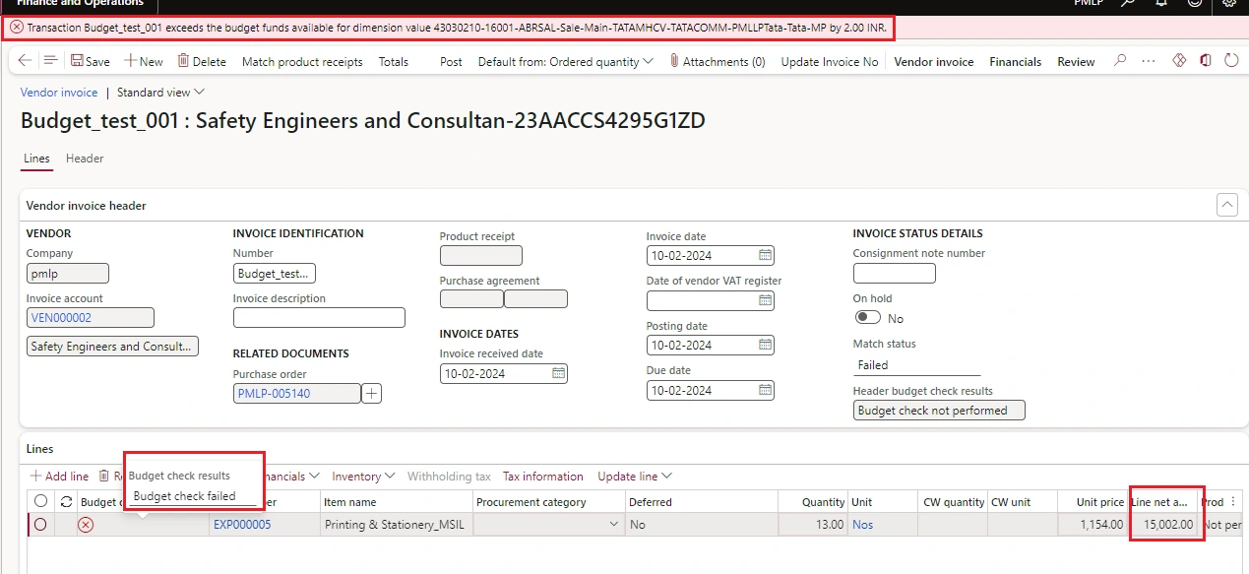Image resolution: width=1249 pixels, height=574 pixels.
Task: Click the Consignment note number field
Action: pyautogui.click(x=895, y=273)
